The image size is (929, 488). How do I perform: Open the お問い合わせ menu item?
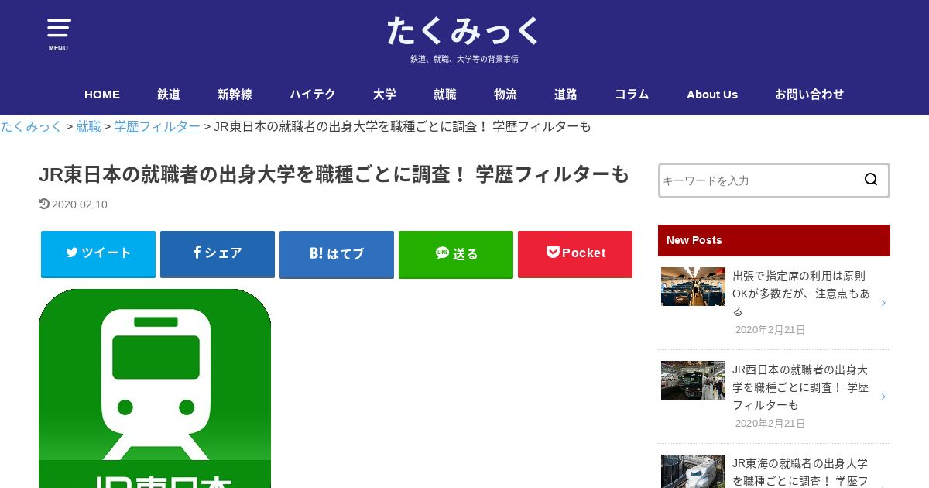tap(810, 94)
